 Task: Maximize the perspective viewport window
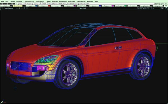pos(166,8)
